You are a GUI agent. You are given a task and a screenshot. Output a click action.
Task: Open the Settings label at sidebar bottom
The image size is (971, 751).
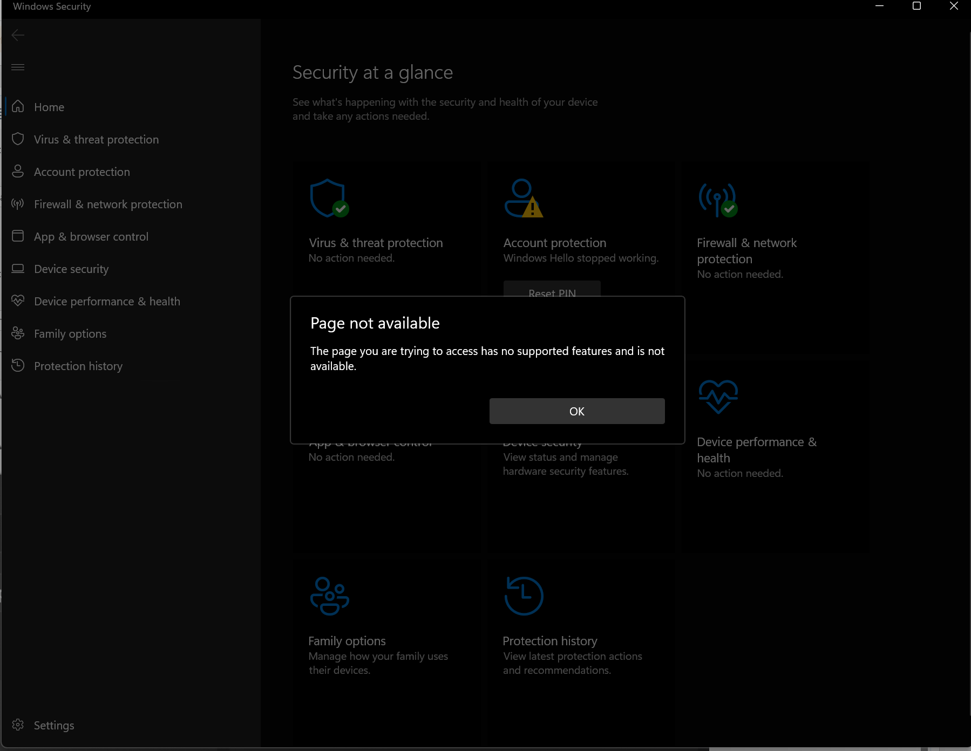click(x=54, y=725)
